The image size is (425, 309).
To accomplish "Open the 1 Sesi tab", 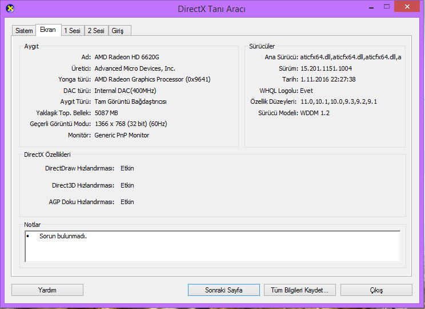I will [x=73, y=31].
